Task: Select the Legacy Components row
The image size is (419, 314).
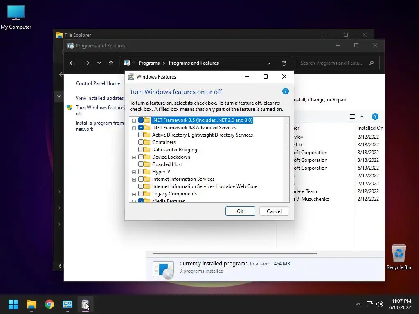Action: tap(174, 194)
